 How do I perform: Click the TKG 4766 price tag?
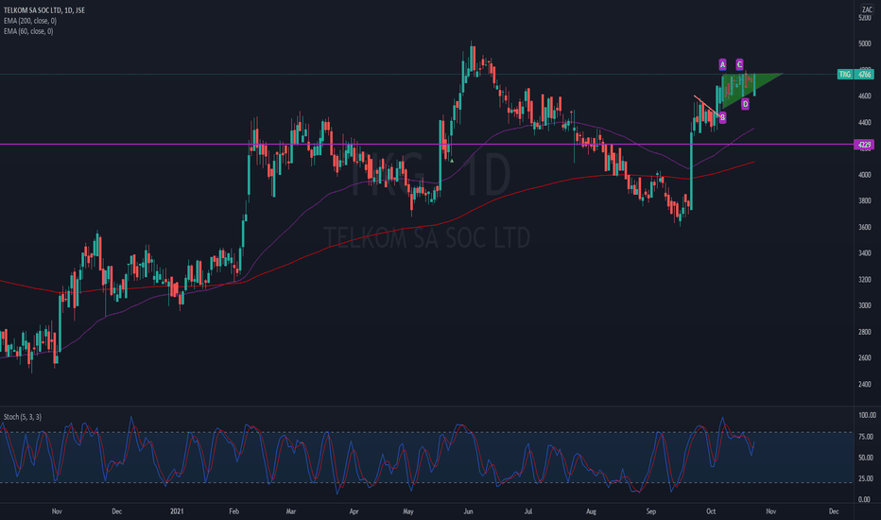coord(855,74)
